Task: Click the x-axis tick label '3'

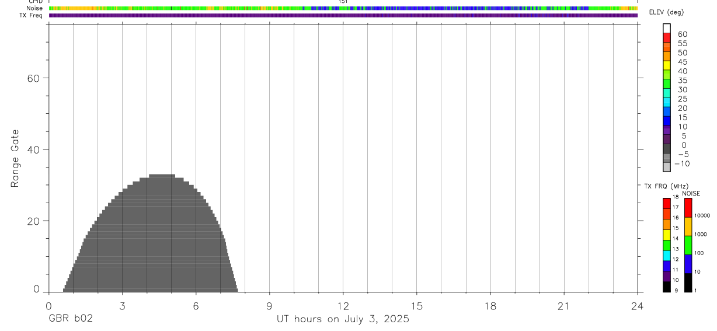Action: [x=122, y=306]
